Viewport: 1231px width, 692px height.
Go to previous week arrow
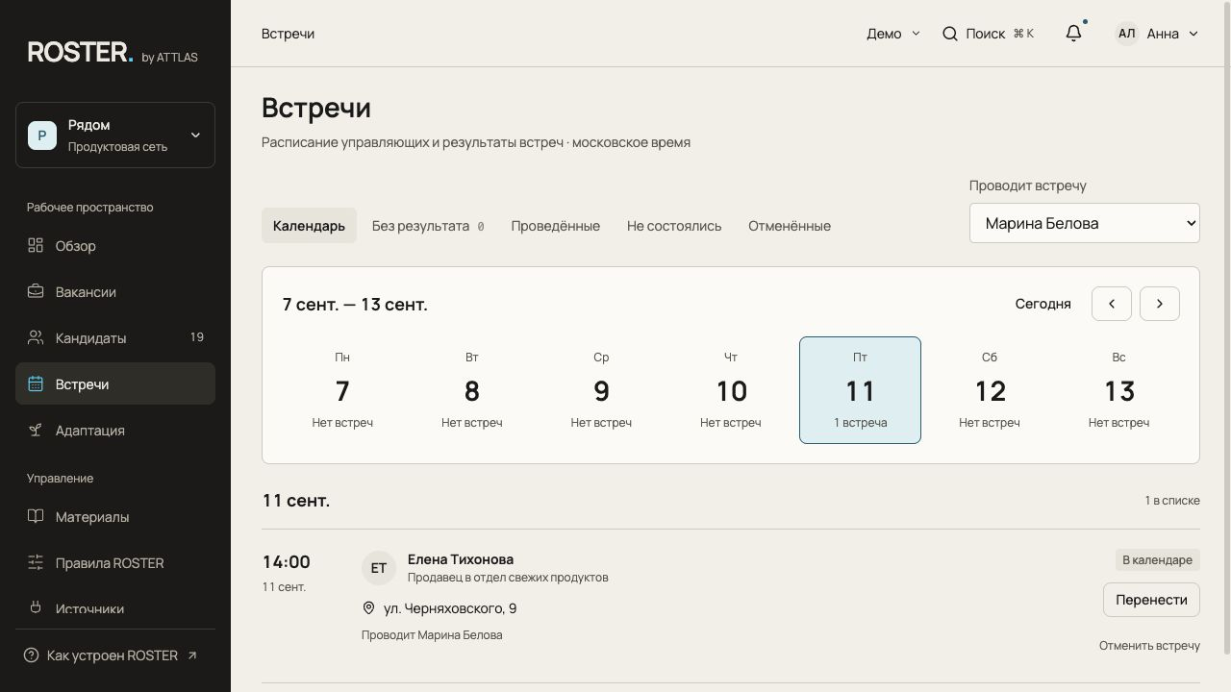(x=1112, y=304)
